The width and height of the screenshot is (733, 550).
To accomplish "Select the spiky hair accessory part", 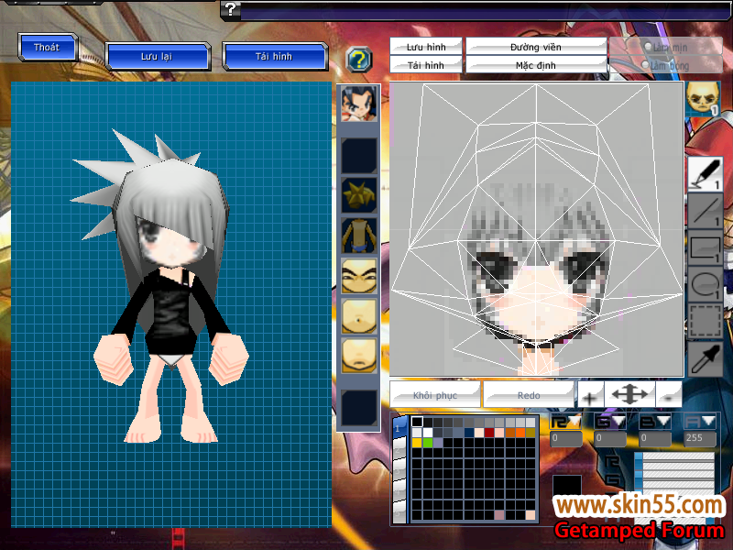I will (x=359, y=195).
